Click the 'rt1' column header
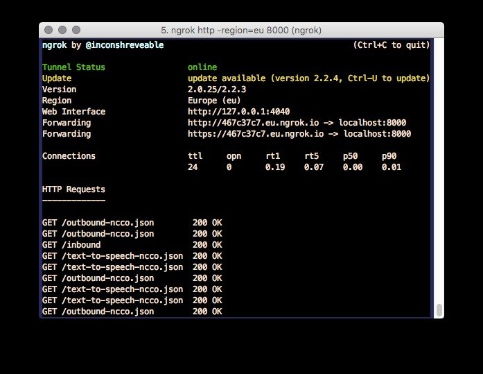 (x=273, y=156)
